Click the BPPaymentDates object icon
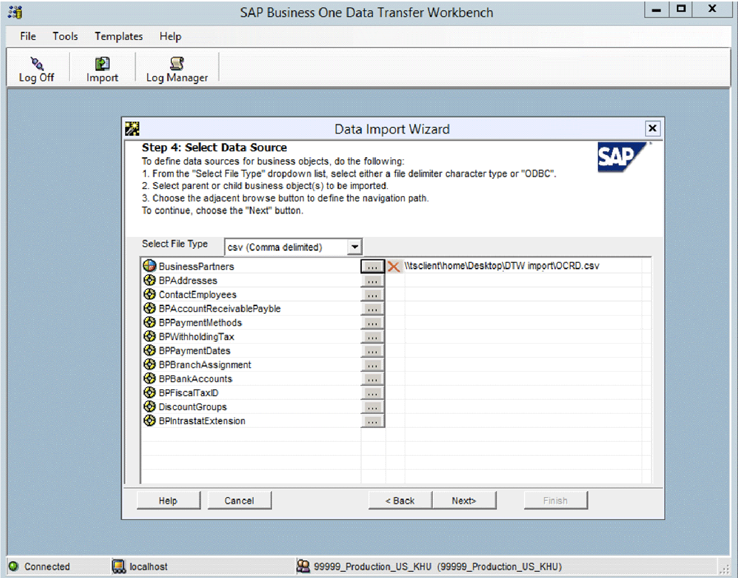Viewport: 738px width, 578px height. coord(149,350)
